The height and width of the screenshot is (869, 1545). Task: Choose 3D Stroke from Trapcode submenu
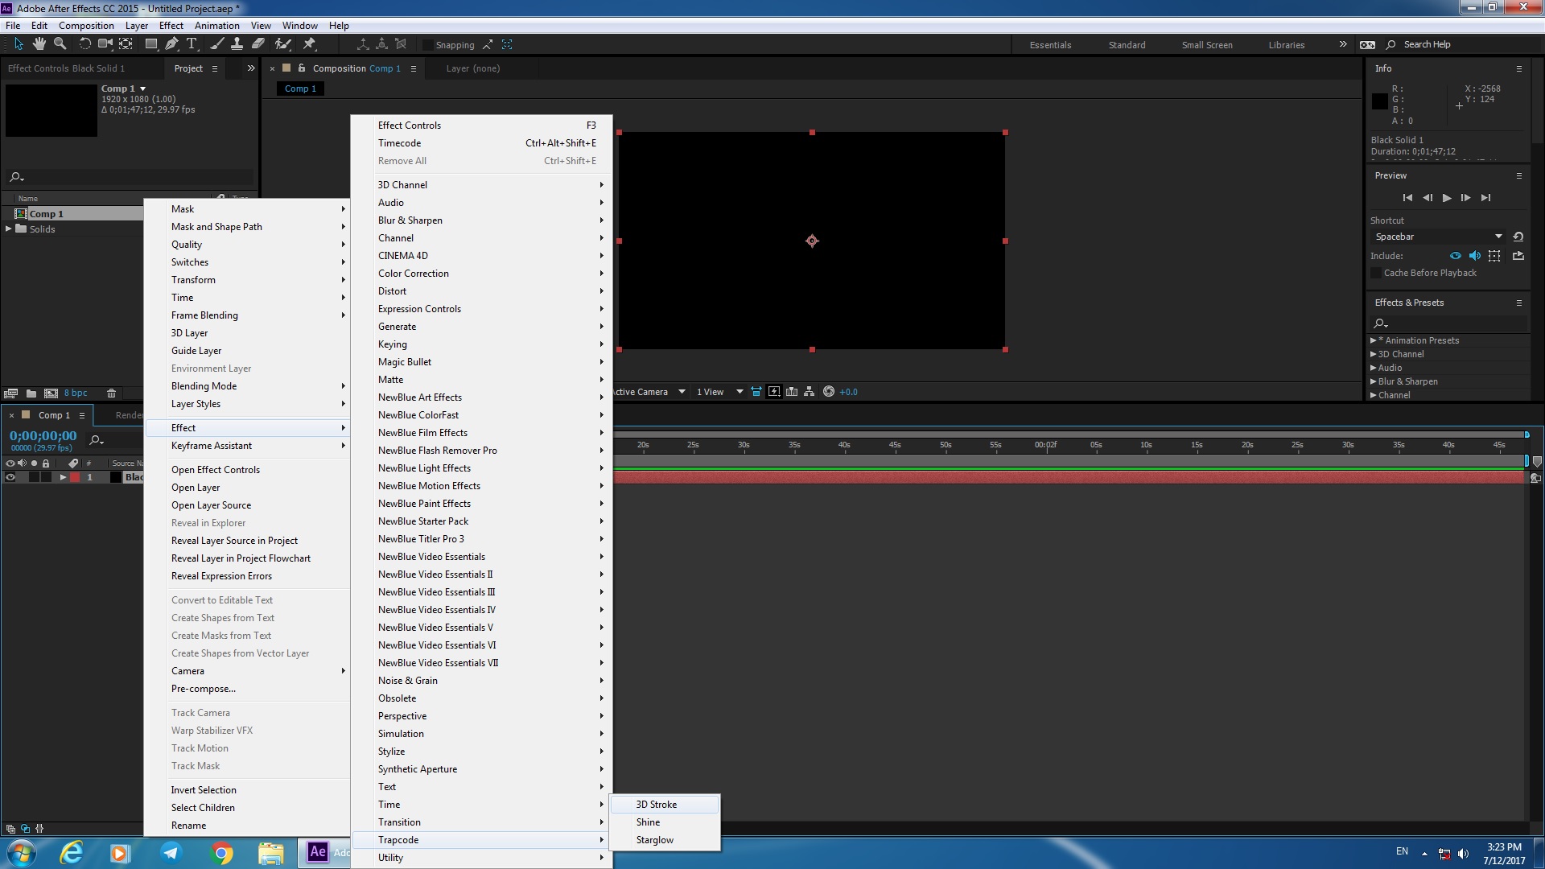pyautogui.click(x=665, y=805)
